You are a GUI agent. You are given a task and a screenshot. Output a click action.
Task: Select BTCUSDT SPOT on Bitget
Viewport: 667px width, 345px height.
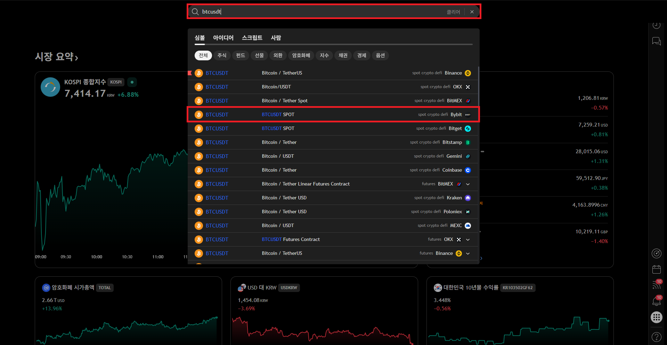(333, 128)
